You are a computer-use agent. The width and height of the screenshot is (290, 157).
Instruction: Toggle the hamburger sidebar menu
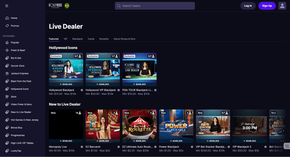(7, 6)
